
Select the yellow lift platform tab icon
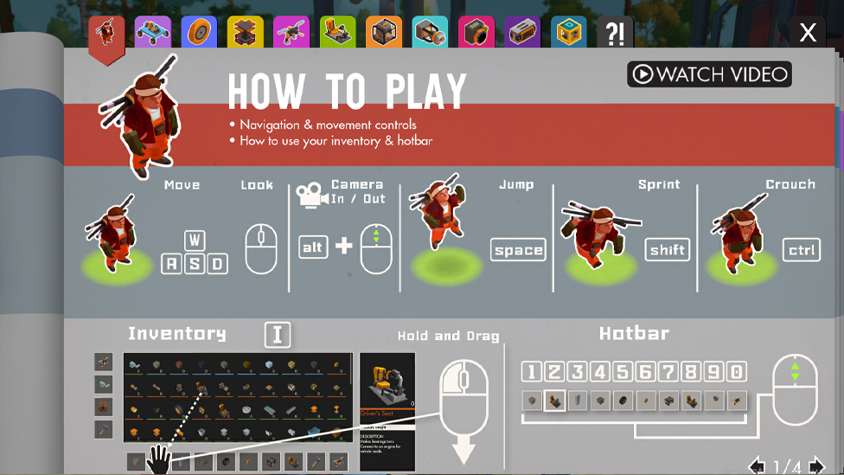tap(246, 32)
